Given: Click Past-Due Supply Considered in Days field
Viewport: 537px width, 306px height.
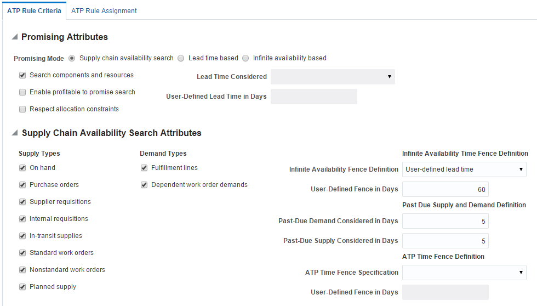Looking at the screenshot, I should [x=445, y=241].
